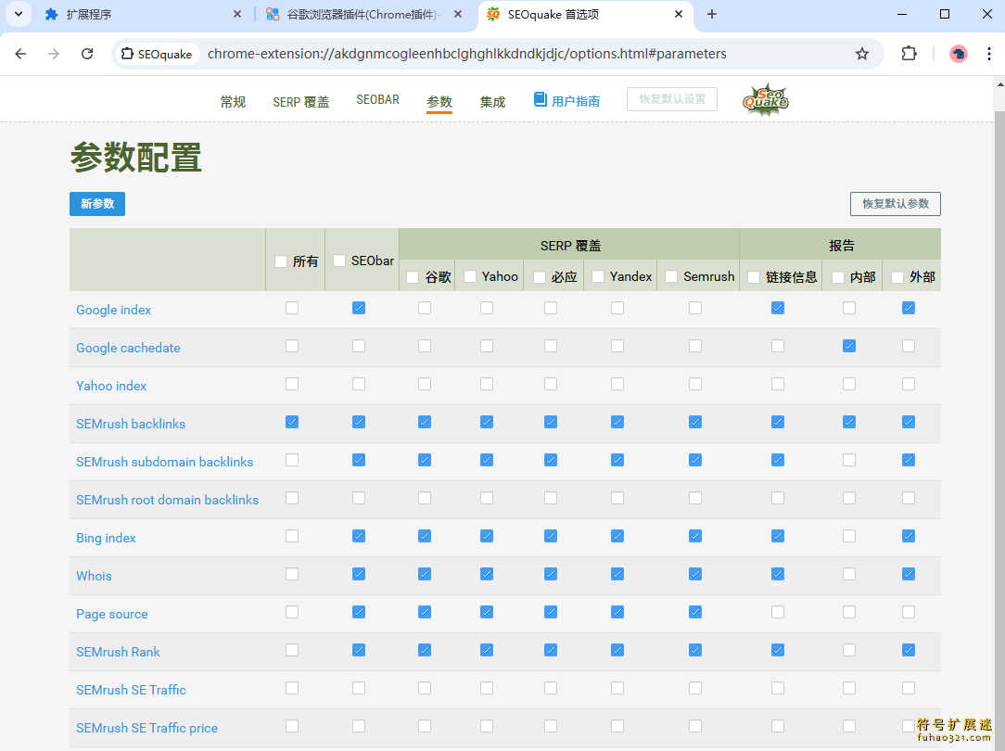
Task: Click the SEOquake logo image
Action: (765, 99)
